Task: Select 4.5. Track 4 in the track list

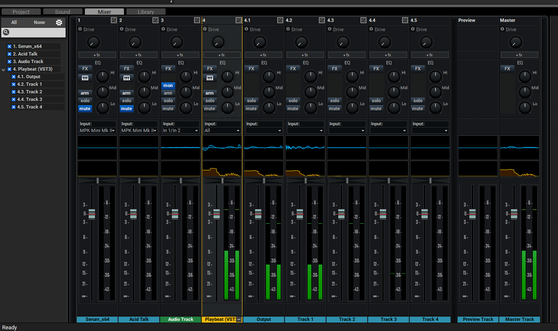Action: [x=29, y=107]
